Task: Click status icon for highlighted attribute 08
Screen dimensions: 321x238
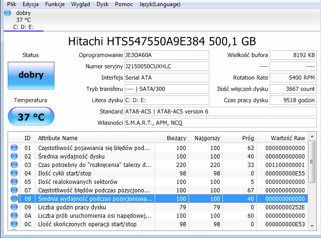Action: tap(14, 198)
